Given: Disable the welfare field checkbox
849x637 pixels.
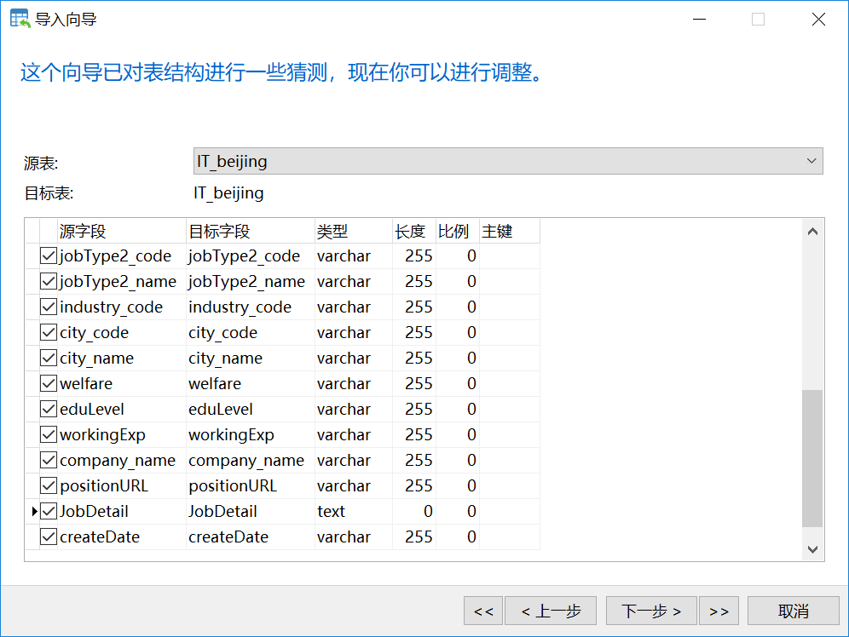Looking at the screenshot, I should point(49,383).
